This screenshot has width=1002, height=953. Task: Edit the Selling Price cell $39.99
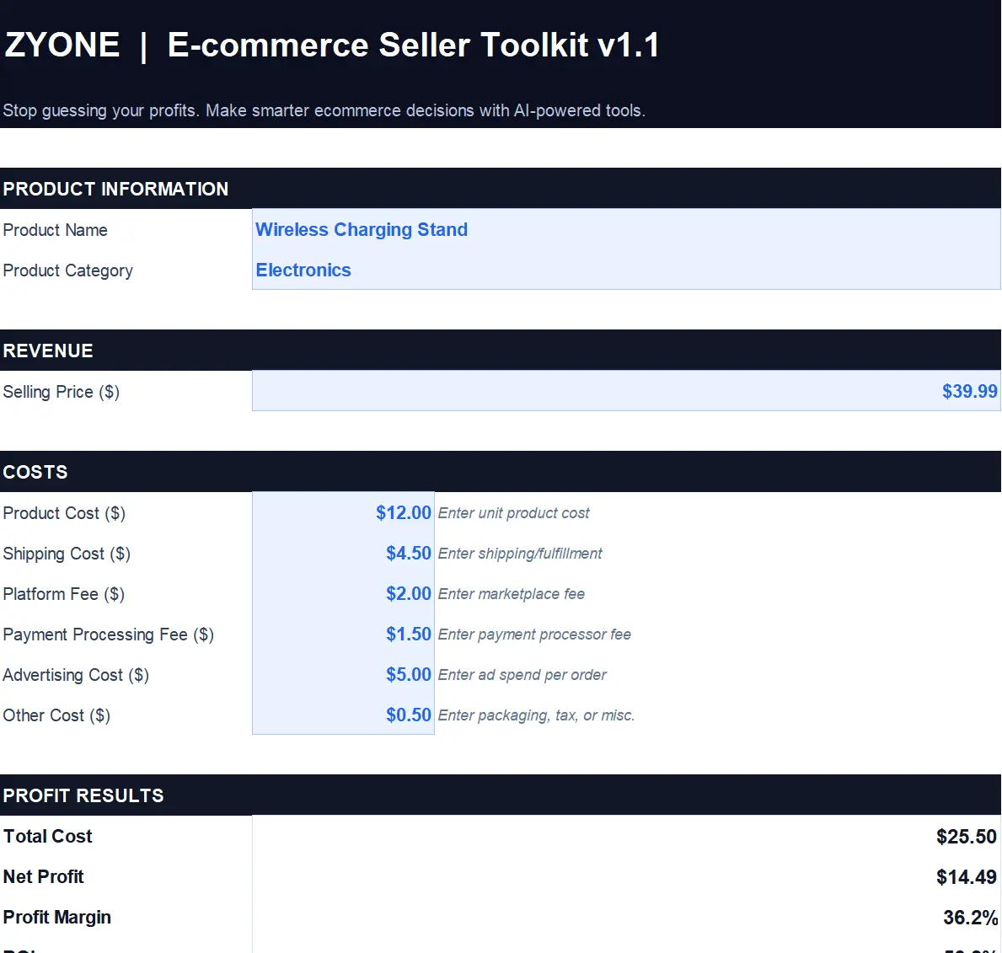coord(626,391)
